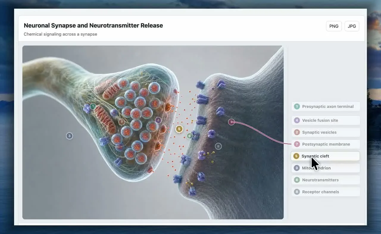Image resolution: width=381 pixels, height=234 pixels.
Task: Click the JPG export button
Action: 352,26
